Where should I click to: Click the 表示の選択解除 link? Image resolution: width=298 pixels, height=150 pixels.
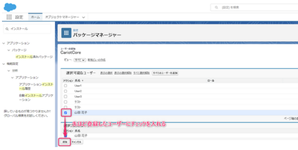click(x=123, y=73)
